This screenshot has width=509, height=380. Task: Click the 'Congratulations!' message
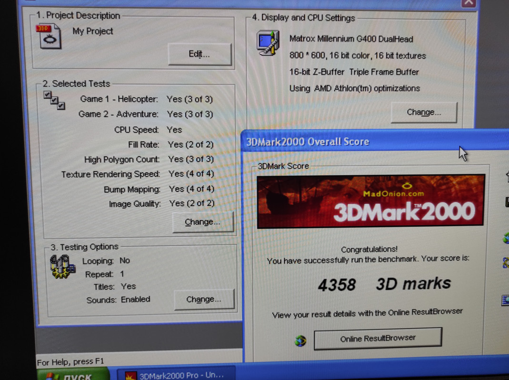[x=369, y=249]
